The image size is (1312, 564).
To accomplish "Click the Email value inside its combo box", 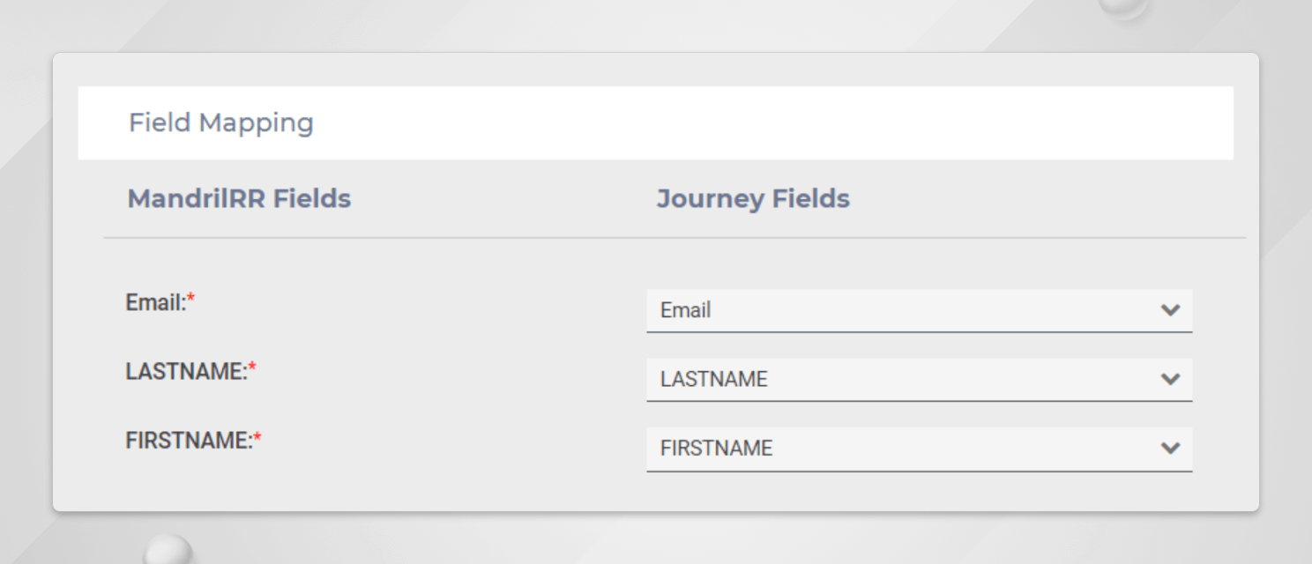I will click(x=685, y=310).
